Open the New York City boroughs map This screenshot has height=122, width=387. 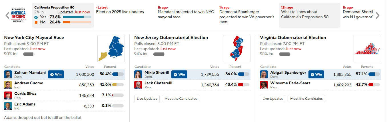pos(111,48)
